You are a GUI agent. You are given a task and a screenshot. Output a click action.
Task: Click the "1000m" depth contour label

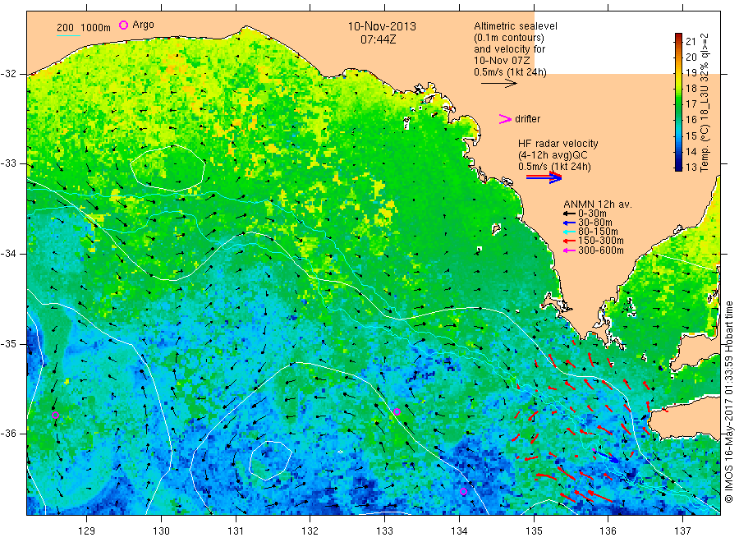coord(95,28)
